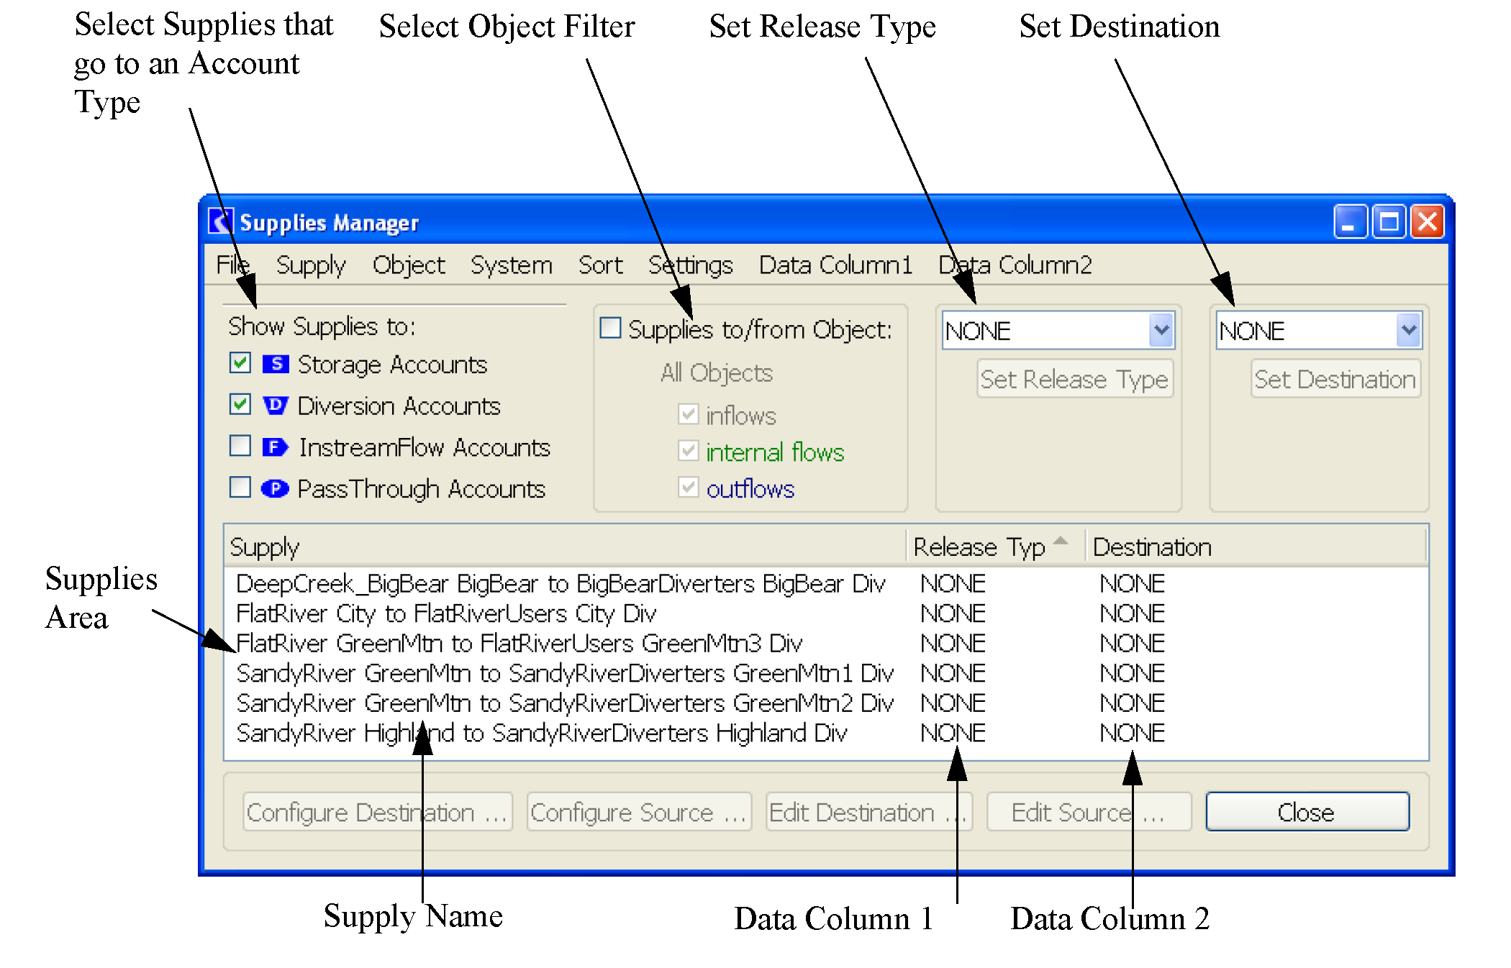Open the release type NONE dropdown
The image size is (1511, 968).
tap(1161, 331)
